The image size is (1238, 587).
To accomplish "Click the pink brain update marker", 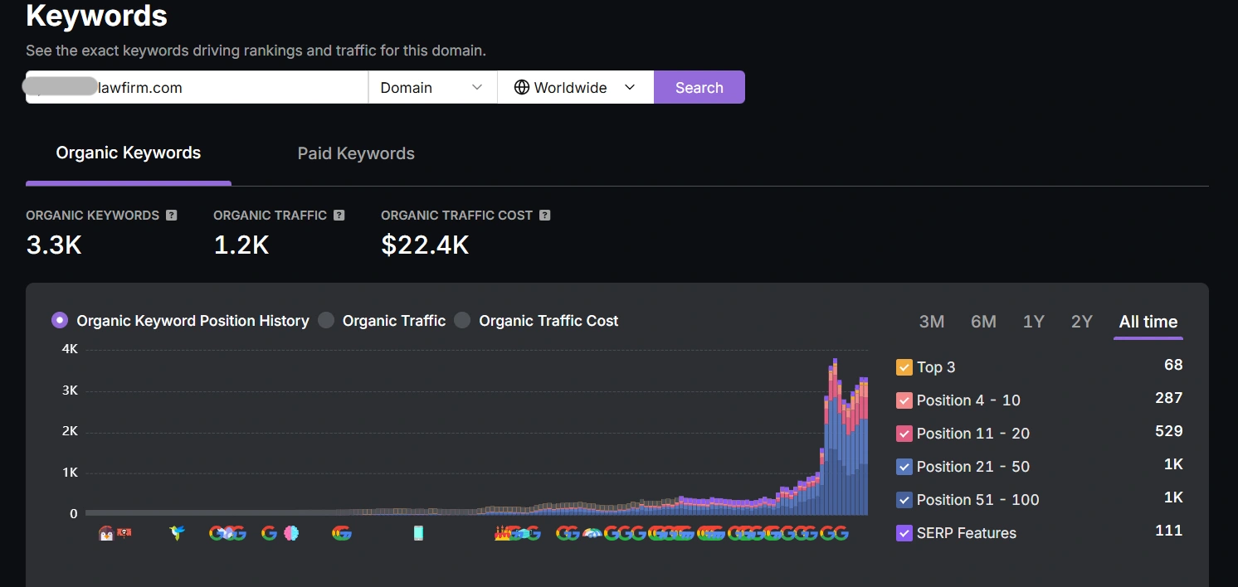I will click(290, 533).
